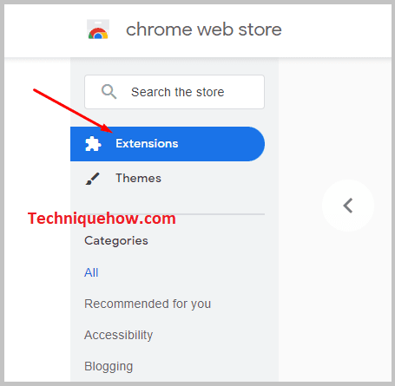Select the 'All' category filter
This screenshot has height=386, width=395.
91,272
